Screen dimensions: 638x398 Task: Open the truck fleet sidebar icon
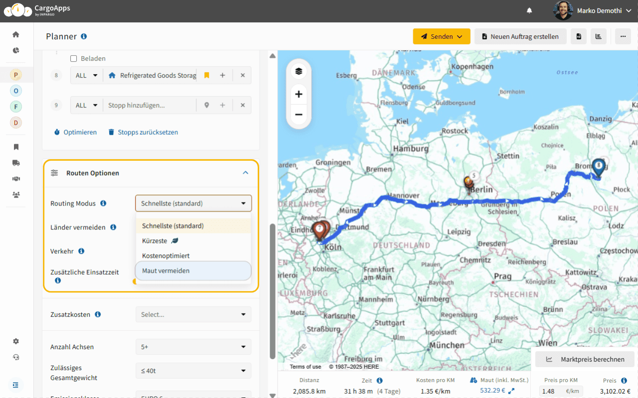16,163
